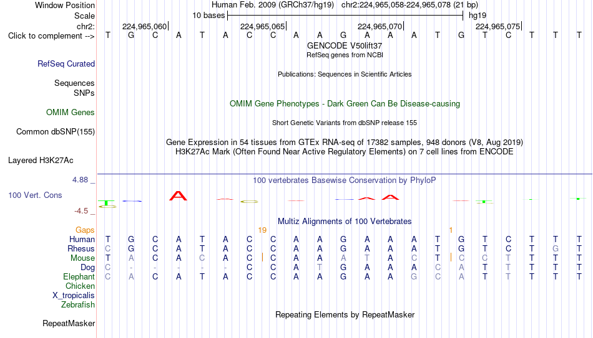Click the 'Human Feb. 2009 (GRCh37/hg19)' text
Screen dimensions: 593x338
[273, 5]
